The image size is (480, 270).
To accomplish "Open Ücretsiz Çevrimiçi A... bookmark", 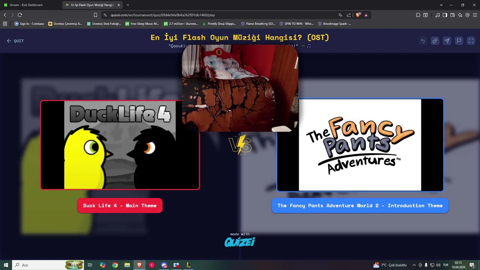I will pos(65,24).
